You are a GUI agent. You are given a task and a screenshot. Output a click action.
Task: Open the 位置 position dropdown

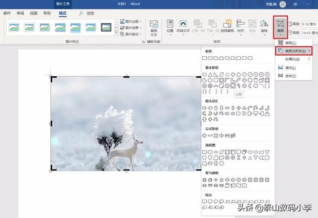[x=170, y=28]
